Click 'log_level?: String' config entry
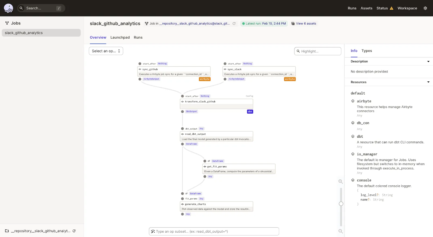Screen dimensions: 433x237 (376, 195)
